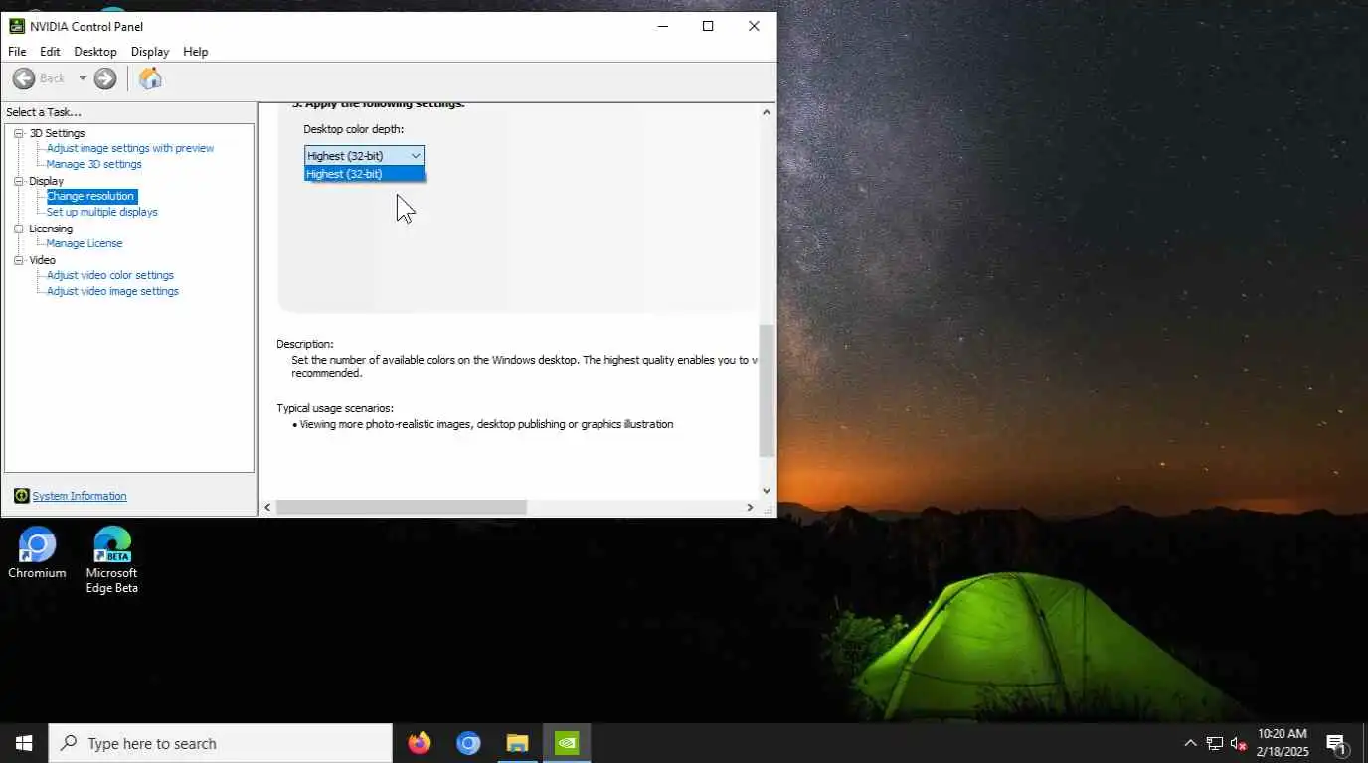
Task: Collapse the Licensing tree node
Action: click(19, 229)
